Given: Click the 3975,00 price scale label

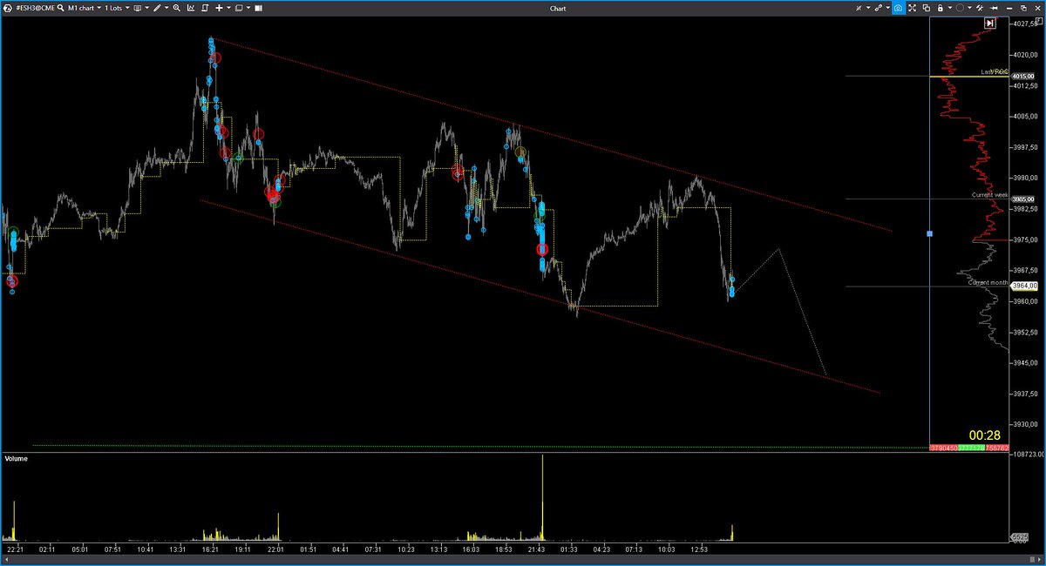Looking at the screenshot, I should 1025,239.
